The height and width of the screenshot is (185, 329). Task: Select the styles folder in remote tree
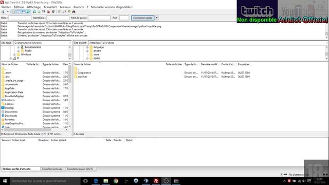(97, 58)
